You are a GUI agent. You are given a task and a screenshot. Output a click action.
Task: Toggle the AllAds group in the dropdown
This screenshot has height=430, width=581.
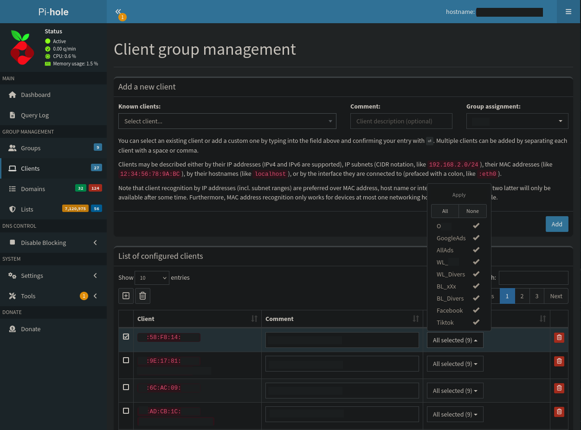[x=458, y=250]
